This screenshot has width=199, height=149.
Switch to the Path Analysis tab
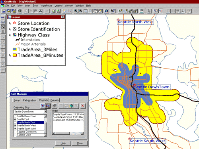29,100
